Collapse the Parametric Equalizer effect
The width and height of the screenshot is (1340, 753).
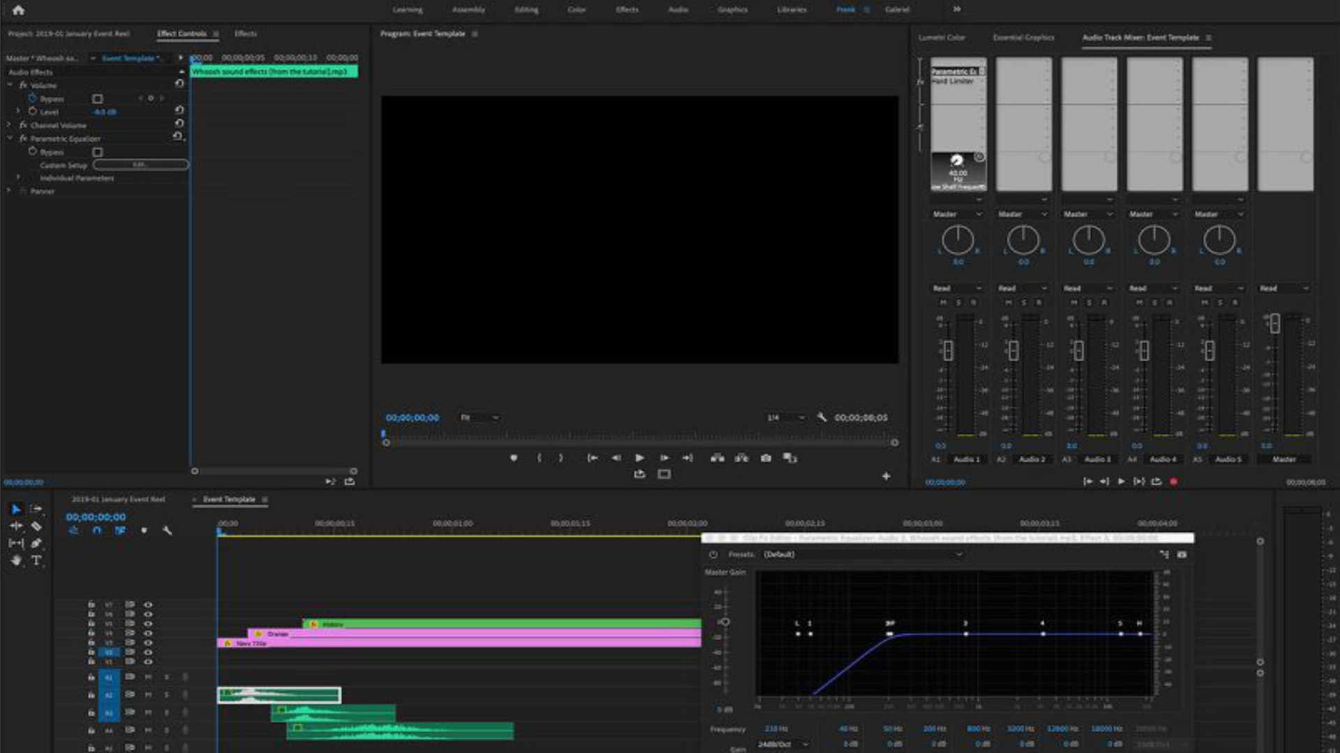point(10,138)
